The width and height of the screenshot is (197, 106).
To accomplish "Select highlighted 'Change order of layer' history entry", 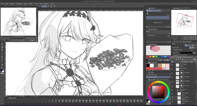I will (x=158, y=77).
